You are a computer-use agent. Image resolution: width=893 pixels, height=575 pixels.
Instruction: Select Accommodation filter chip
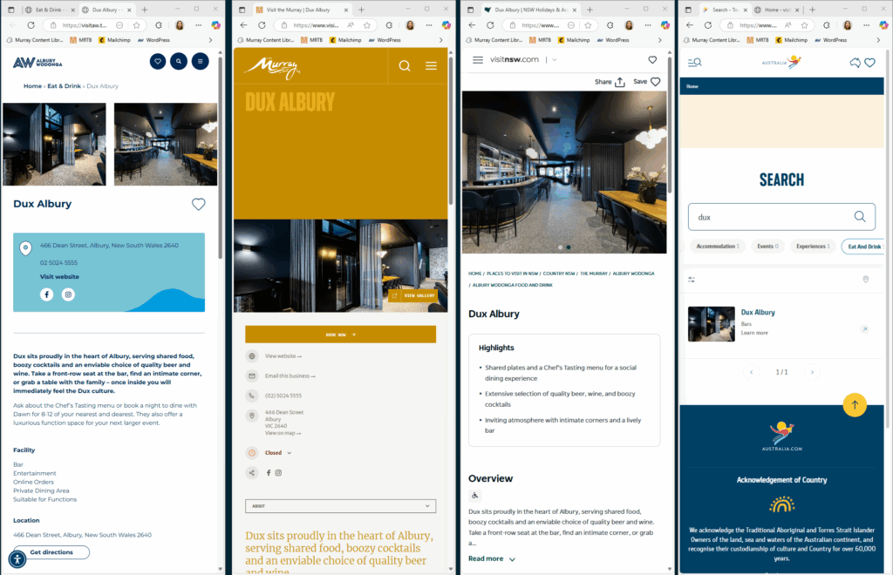[718, 247]
